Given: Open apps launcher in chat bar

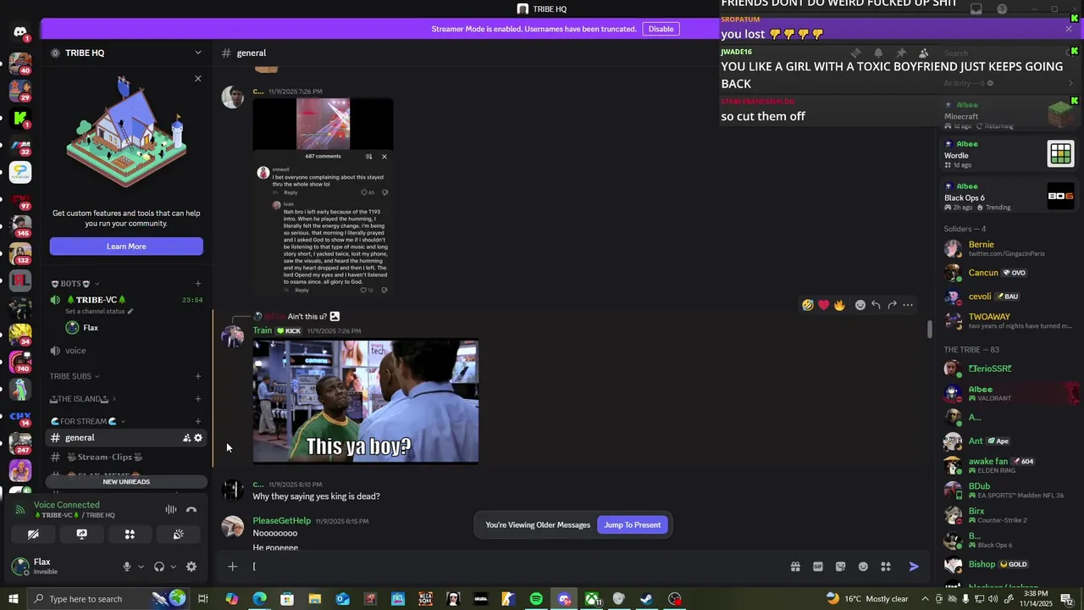Looking at the screenshot, I should pyautogui.click(x=886, y=567).
